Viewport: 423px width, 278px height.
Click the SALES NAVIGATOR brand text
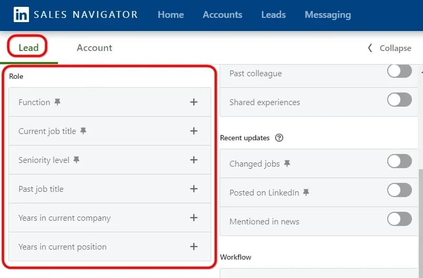click(86, 15)
